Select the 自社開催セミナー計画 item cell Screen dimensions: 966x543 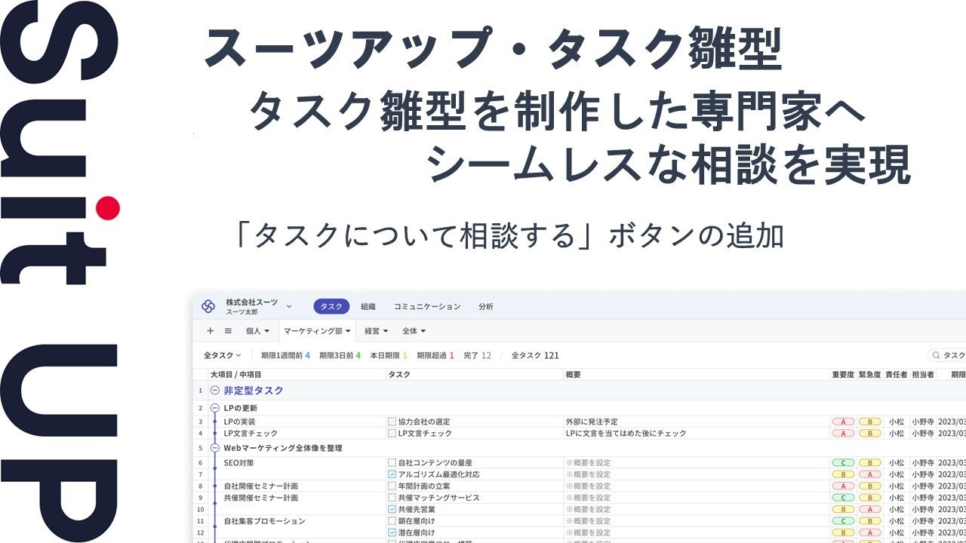point(260,486)
